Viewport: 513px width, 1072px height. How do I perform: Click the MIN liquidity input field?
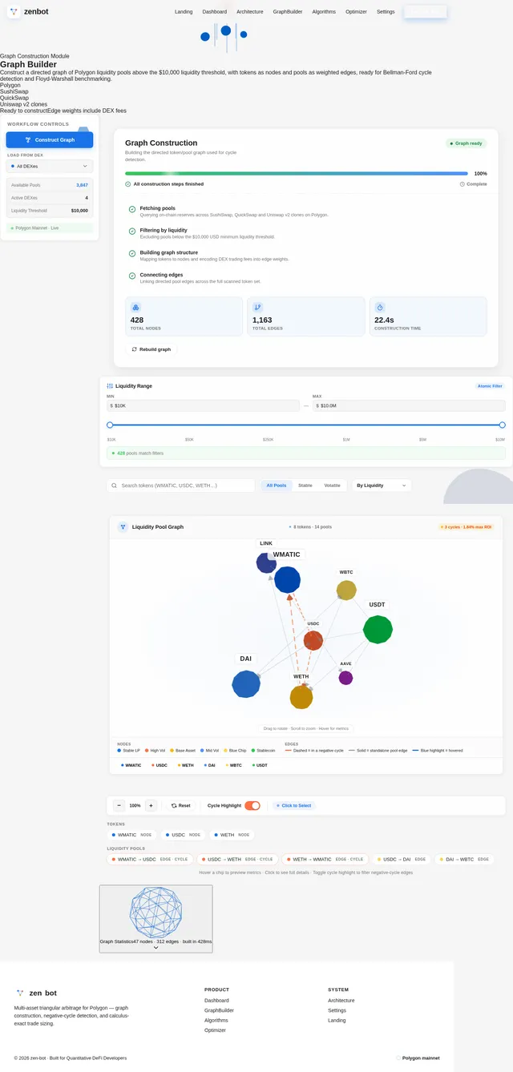[203, 406]
